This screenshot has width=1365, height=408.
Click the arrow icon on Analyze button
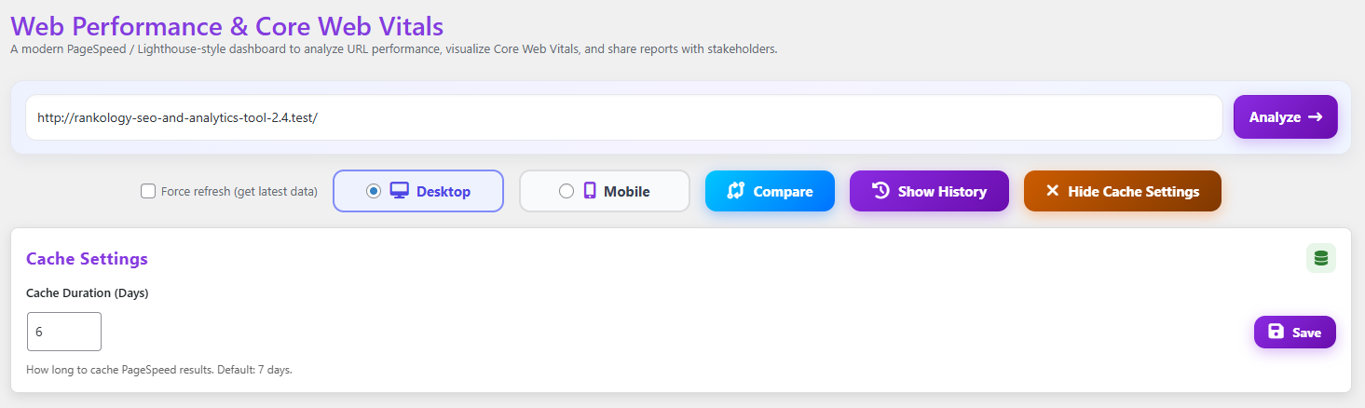(1316, 116)
